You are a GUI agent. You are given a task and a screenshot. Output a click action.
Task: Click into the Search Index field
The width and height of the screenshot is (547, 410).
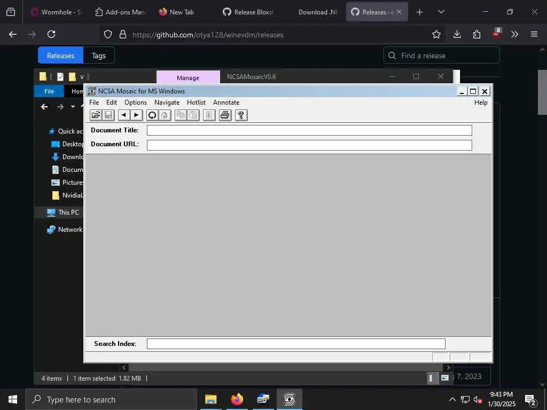pyautogui.click(x=296, y=344)
